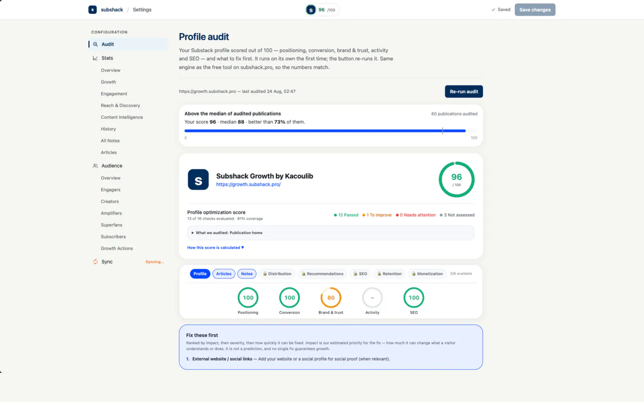Click the Re-run audit button

click(x=464, y=91)
